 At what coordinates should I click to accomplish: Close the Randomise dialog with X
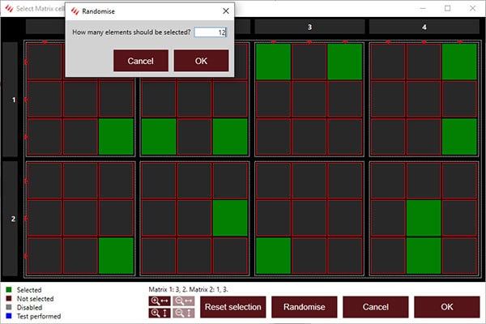tap(224, 13)
